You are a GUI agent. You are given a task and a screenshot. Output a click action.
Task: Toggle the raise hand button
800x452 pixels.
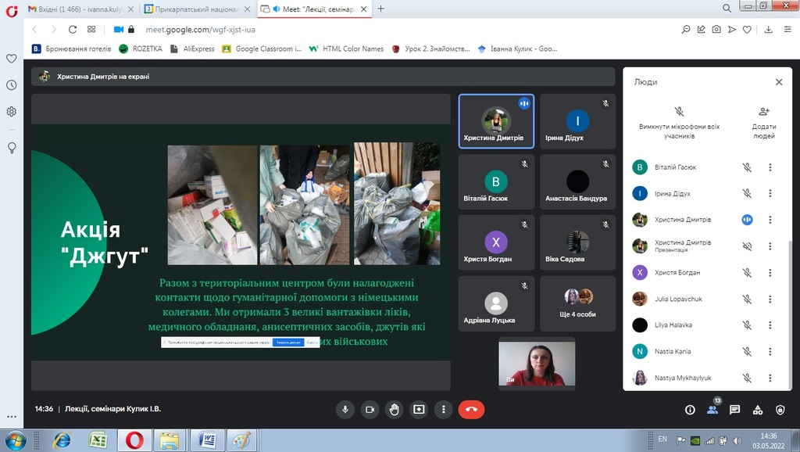[395, 409]
